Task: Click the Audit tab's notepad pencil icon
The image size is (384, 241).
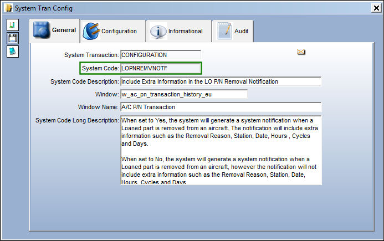Action: coord(225,31)
